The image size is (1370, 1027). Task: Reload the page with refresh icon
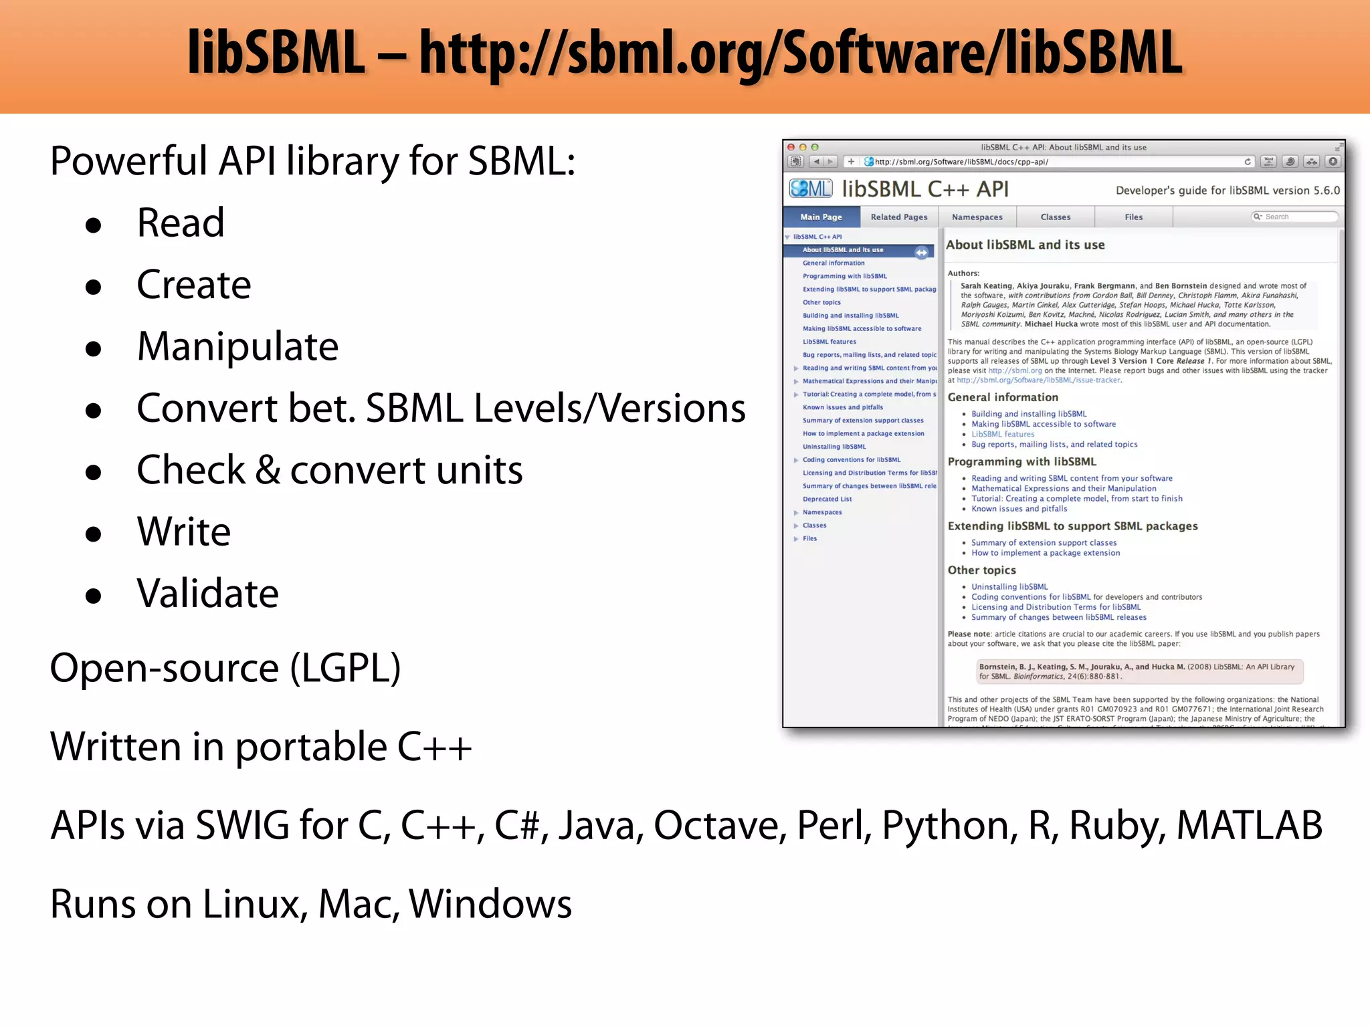(1248, 162)
